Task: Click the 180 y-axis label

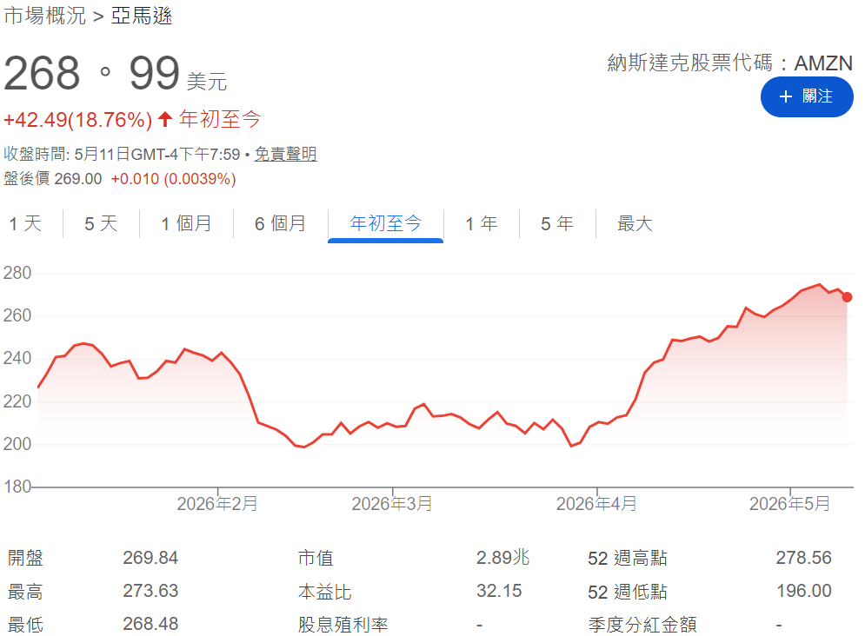Action: click(x=17, y=487)
